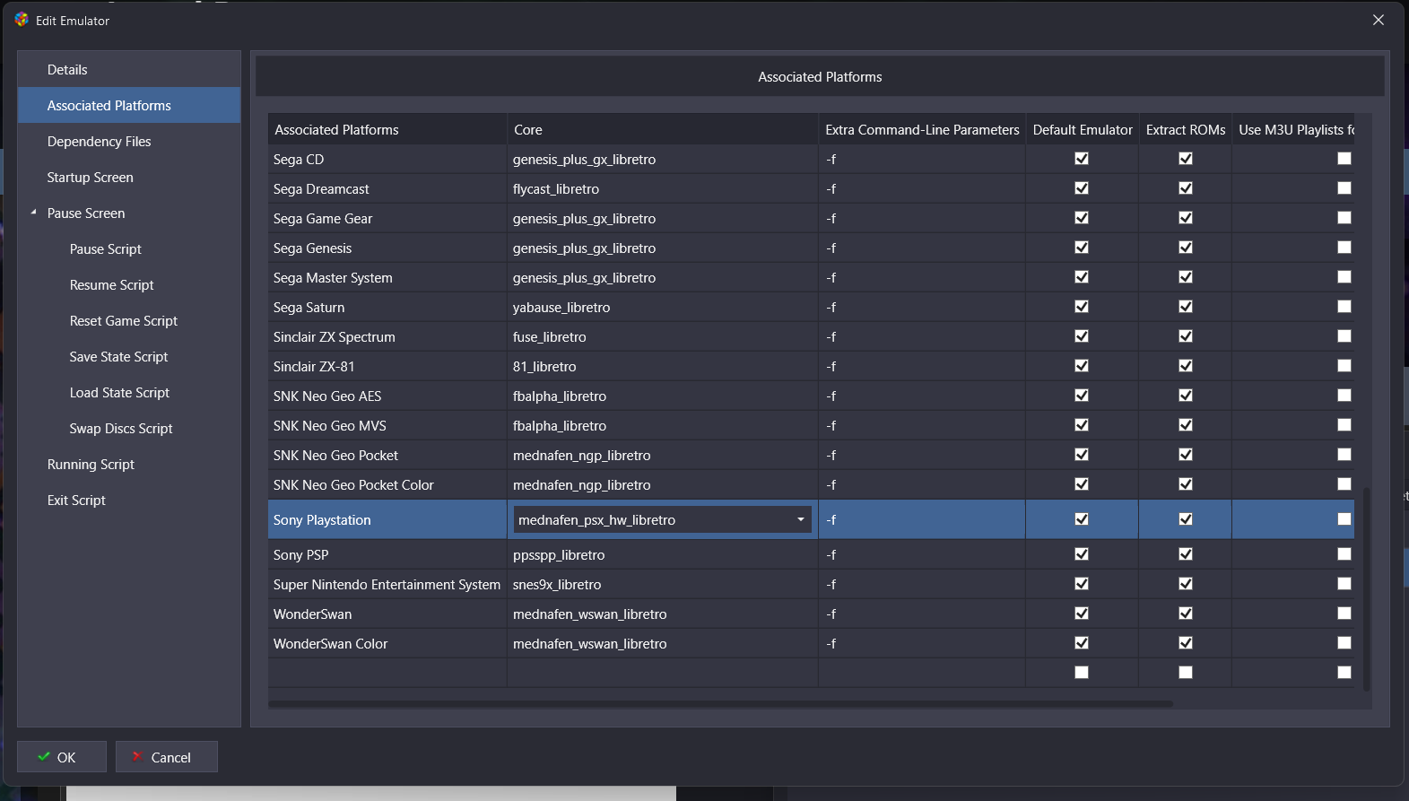
Task: Click the Default Emulator column header
Action: point(1083,129)
